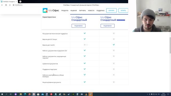Close the МойОфис Стандартный browser tab
This screenshot has height=96, width=171.
pos(16,2)
